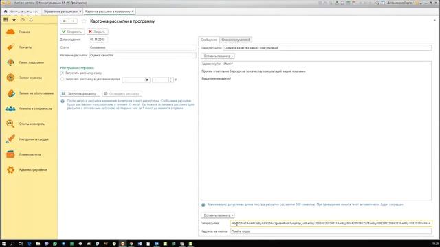Open the Отчеты и контроль magnifier icon

11,123
